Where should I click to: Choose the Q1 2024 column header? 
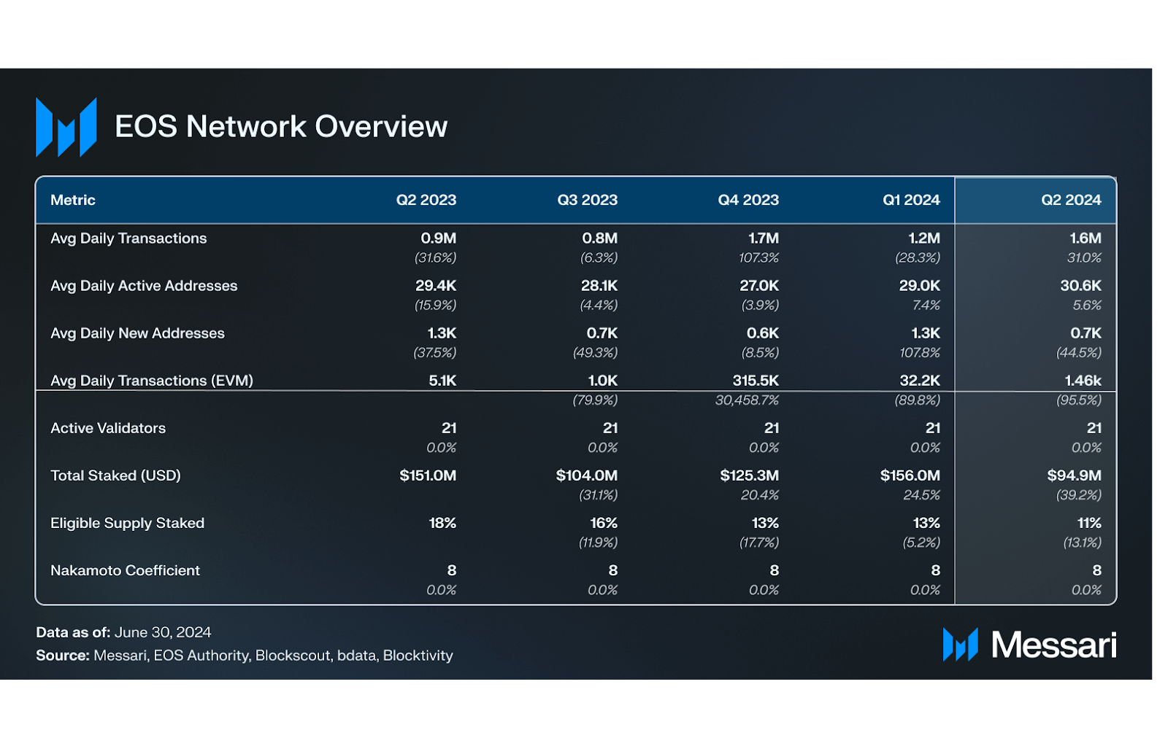[911, 200]
